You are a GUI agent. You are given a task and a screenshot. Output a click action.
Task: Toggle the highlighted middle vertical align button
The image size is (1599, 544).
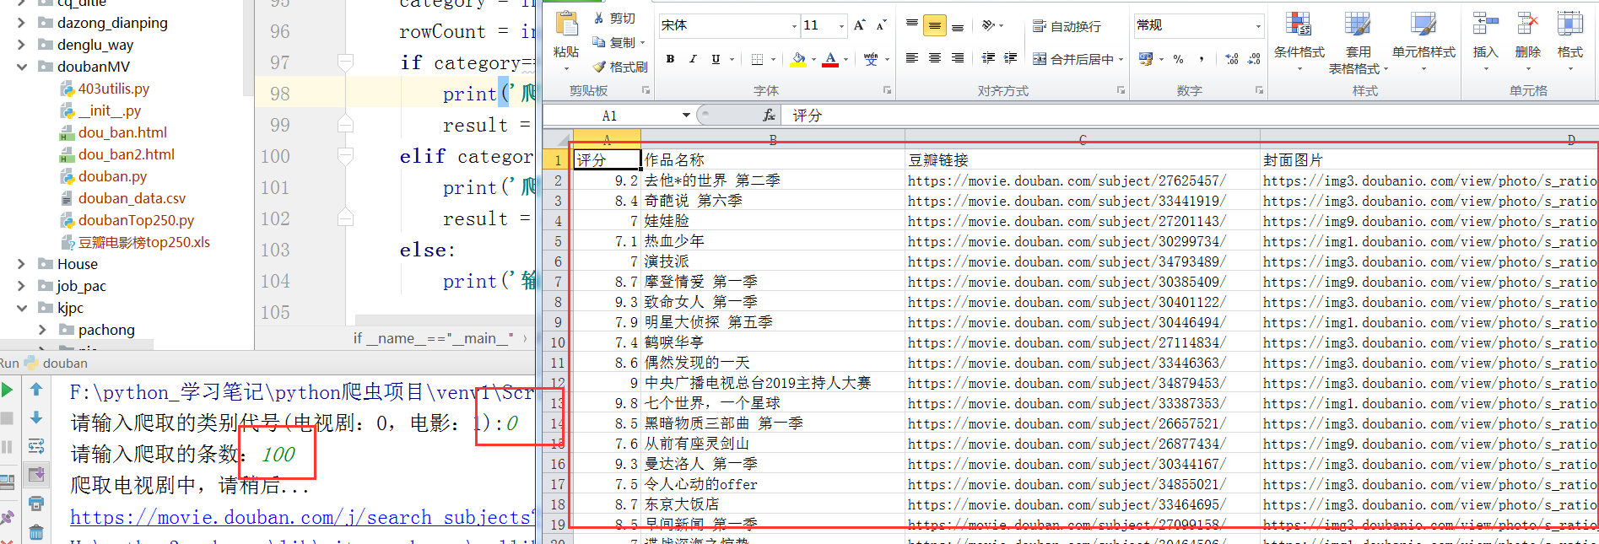point(935,26)
